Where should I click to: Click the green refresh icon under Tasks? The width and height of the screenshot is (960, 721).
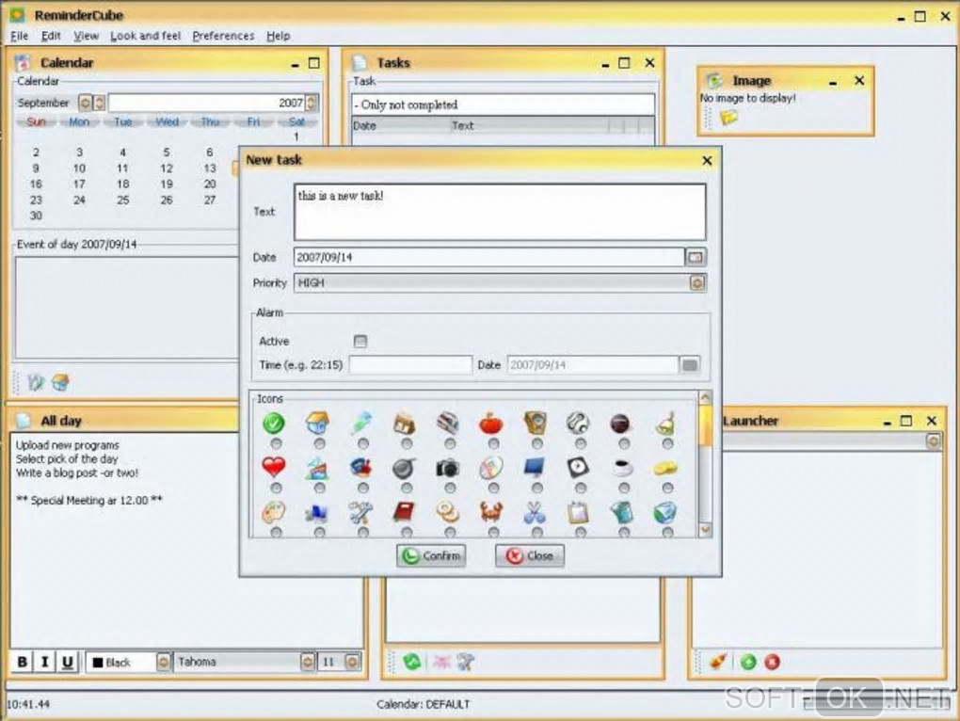point(412,661)
